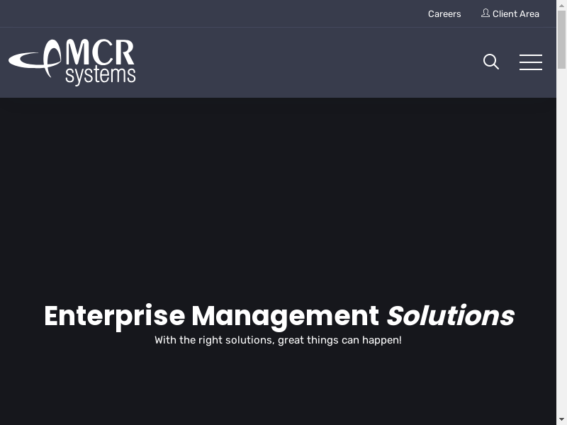Click the "With the right solutions" tagline
Image resolution: width=567 pixels, height=425 pixels.
[278, 340]
